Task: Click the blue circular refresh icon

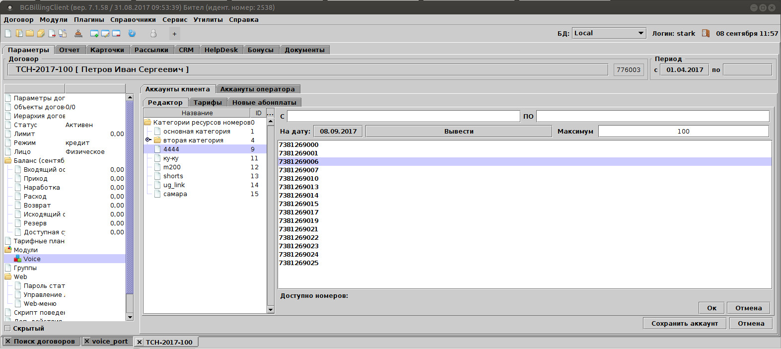Action: pos(132,33)
